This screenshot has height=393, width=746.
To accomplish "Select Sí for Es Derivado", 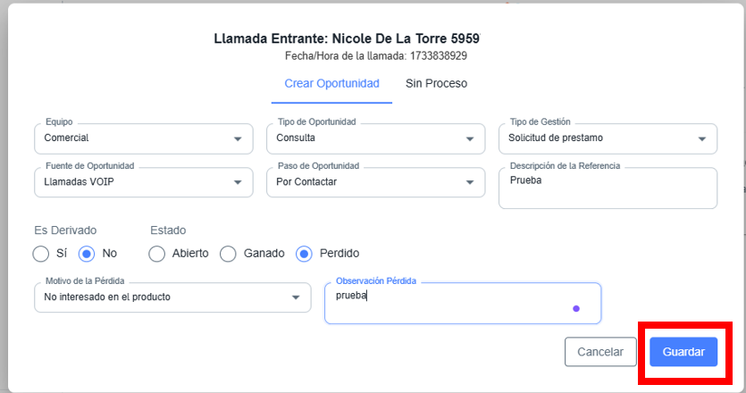I will point(41,254).
